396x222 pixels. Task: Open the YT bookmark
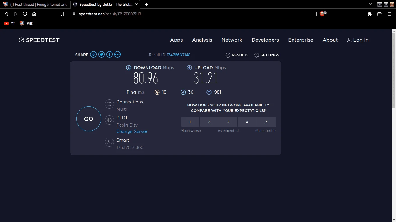coord(10,23)
